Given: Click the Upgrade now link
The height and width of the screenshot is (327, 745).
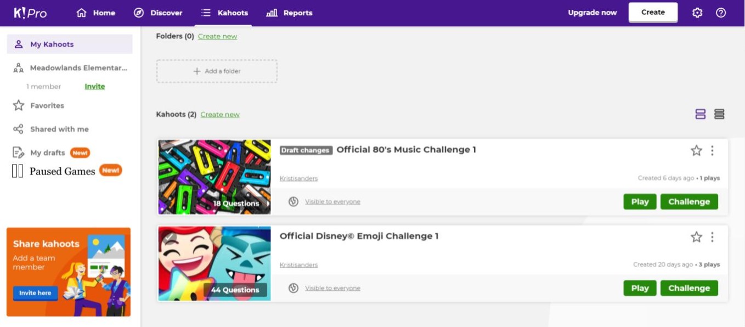Looking at the screenshot, I should [592, 13].
